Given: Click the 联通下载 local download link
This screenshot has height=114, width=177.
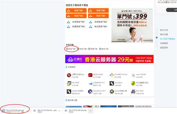Looking at the screenshot, I should [93, 49].
